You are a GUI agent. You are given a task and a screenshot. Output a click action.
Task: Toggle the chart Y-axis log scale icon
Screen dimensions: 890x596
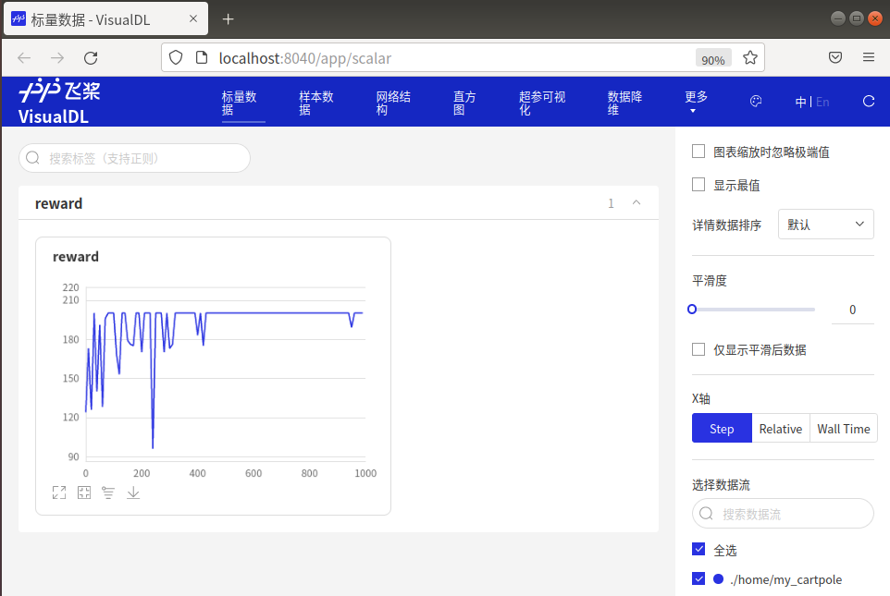coord(108,493)
